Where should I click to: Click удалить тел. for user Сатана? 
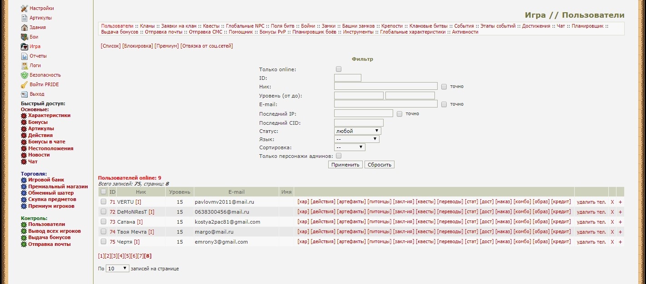click(x=592, y=222)
